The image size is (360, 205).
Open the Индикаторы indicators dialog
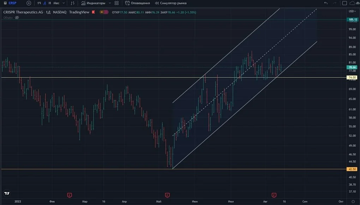coord(93,3)
